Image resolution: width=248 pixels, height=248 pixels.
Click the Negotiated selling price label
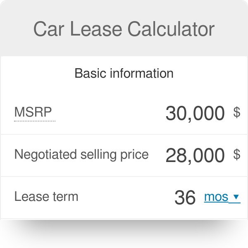coord(81,155)
